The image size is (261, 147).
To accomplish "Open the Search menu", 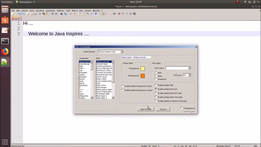I will [25, 11].
